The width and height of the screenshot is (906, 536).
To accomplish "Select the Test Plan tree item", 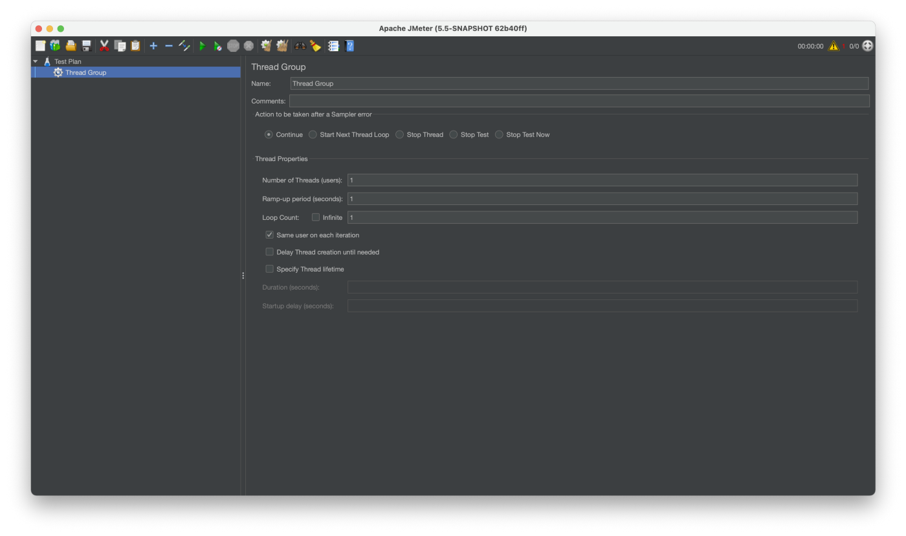I will coord(68,61).
